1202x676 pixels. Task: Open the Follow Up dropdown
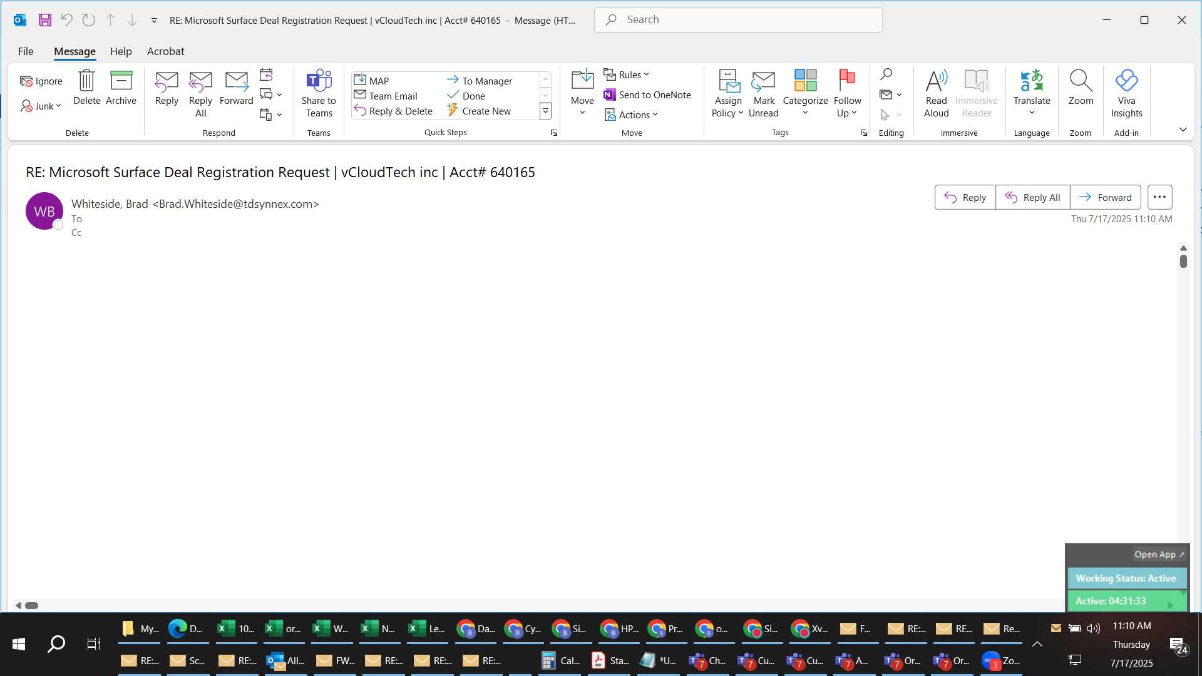click(x=847, y=94)
